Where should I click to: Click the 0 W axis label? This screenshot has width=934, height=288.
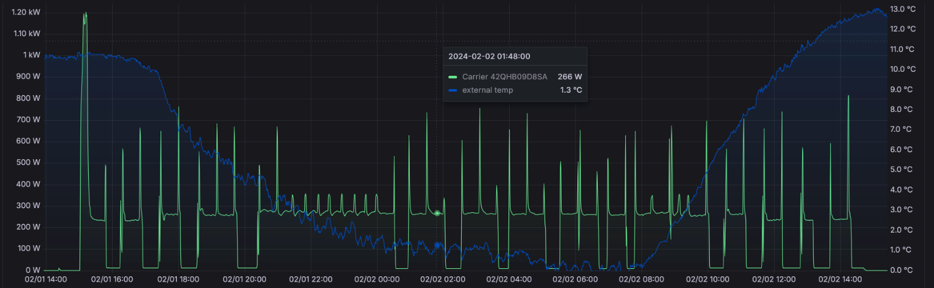click(33, 270)
